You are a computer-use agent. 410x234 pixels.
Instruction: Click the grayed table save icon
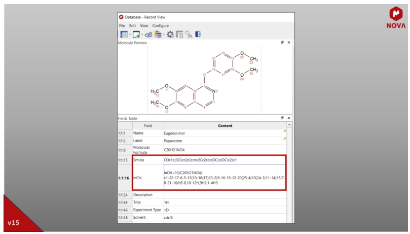179,35
